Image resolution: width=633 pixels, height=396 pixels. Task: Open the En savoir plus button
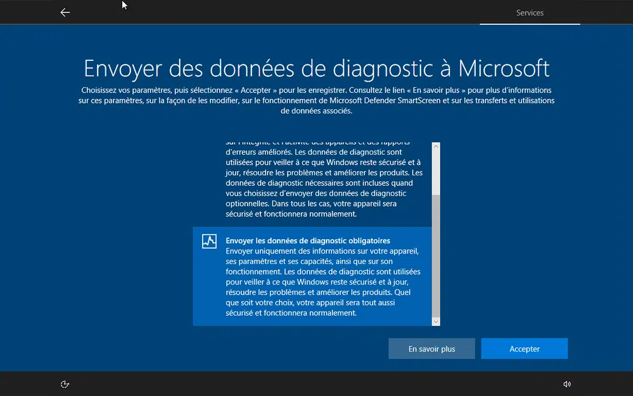coord(432,348)
